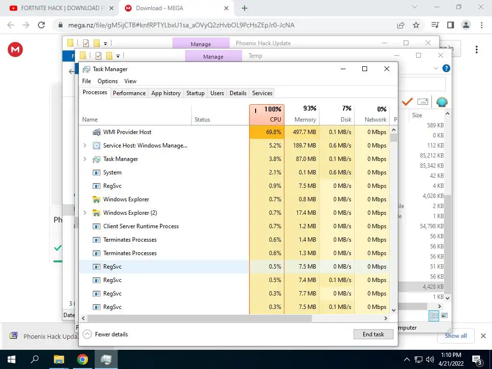Click the System process icon

click(x=96, y=172)
